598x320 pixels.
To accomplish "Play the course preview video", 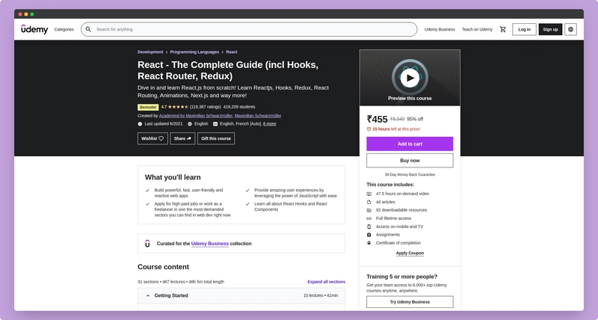I will point(410,77).
